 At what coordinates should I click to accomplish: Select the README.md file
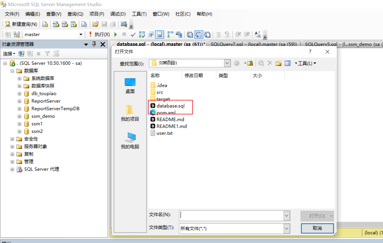point(167,119)
